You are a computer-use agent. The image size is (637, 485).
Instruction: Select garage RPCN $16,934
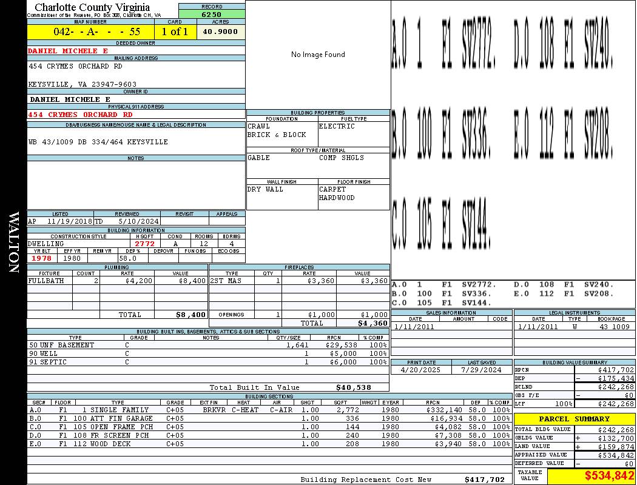pos(446,419)
